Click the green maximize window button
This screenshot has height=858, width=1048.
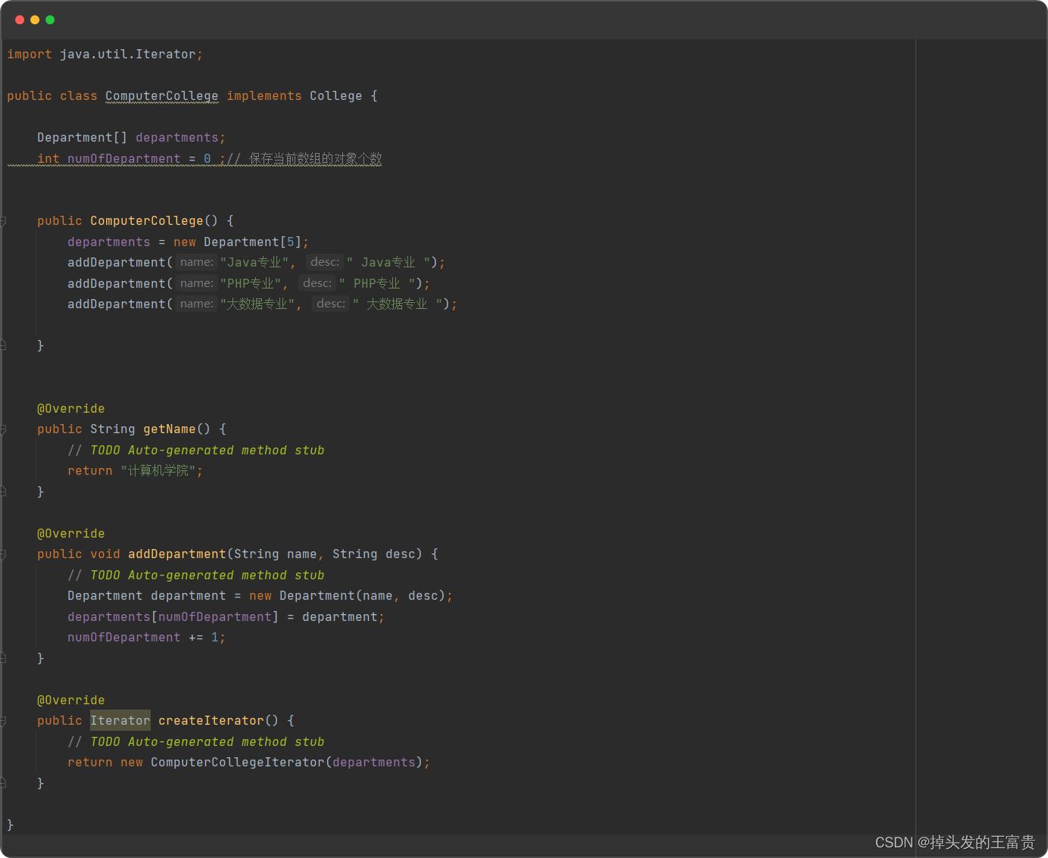coord(50,20)
